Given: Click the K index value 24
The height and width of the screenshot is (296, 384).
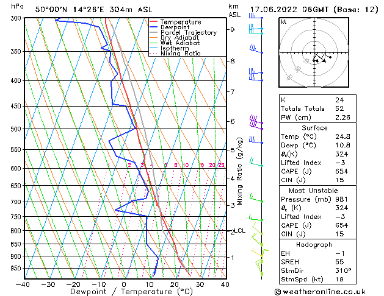Looking at the screenshot, I should pos(339,100).
